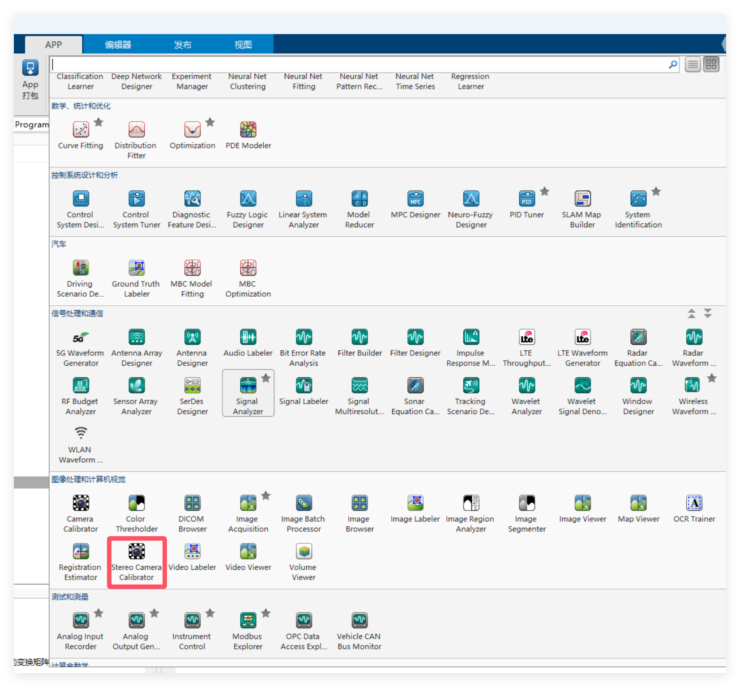Open Vehicle CAN Bus Monitor
740x687 pixels.
coord(359,631)
